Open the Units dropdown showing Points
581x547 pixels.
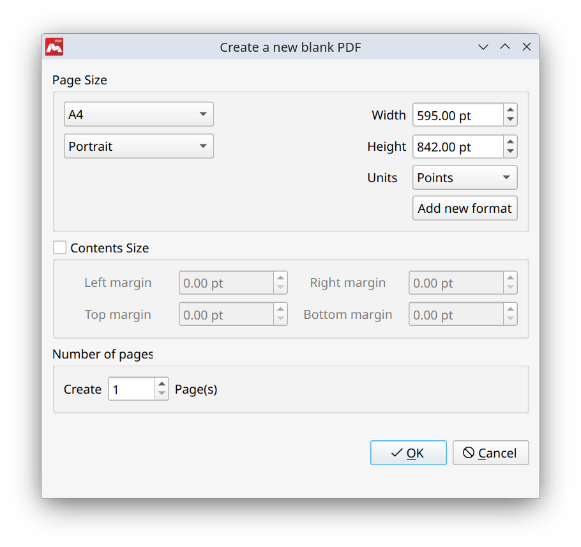464,177
